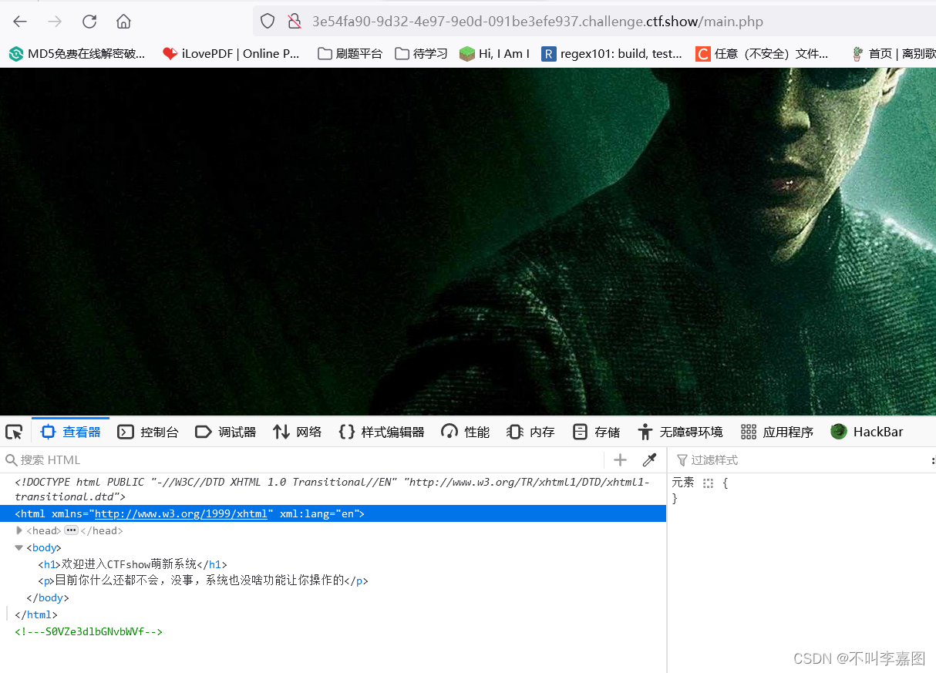Go back to the previous page
This screenshot has width=936, height=673.
20,22
